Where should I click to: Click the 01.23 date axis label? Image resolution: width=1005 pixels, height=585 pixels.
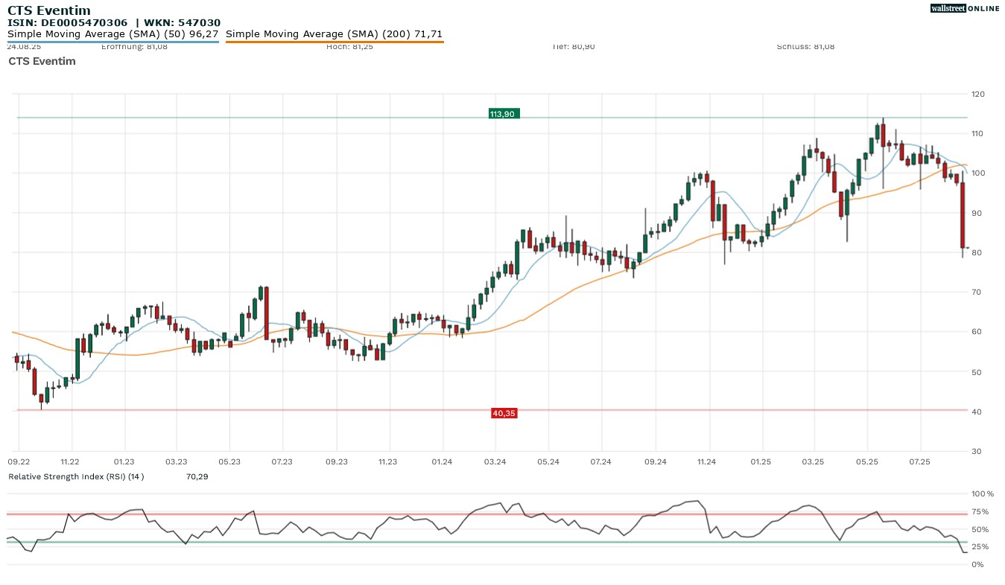coord(124,462)
